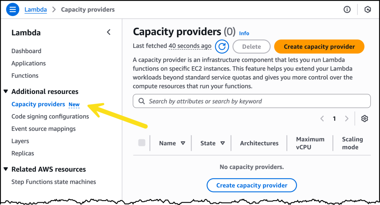Toggle the select-all checkbox in table header
Screen dimensions: 380x205
click(142, 143)
